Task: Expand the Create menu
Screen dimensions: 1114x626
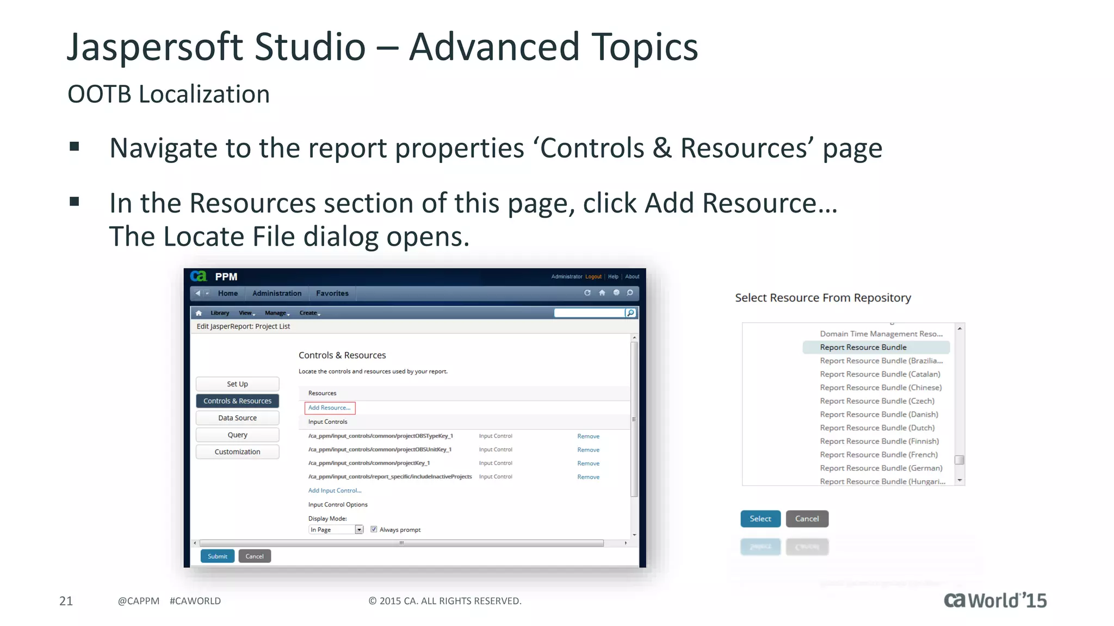Action: (x=310, y=313)
